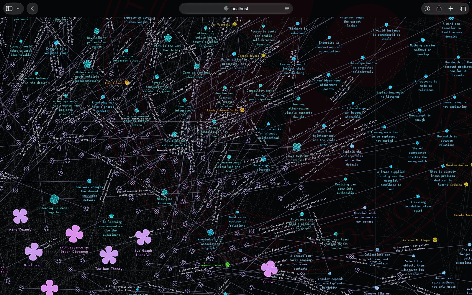Click 'Summarising is not explaining' label
The image size is (472, 295).
(x=455, y=104)
